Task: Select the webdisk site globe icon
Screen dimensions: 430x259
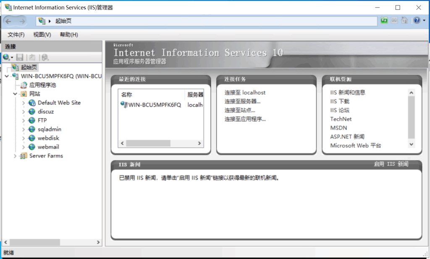Action: pyautogui.click(x=32, y=138)
